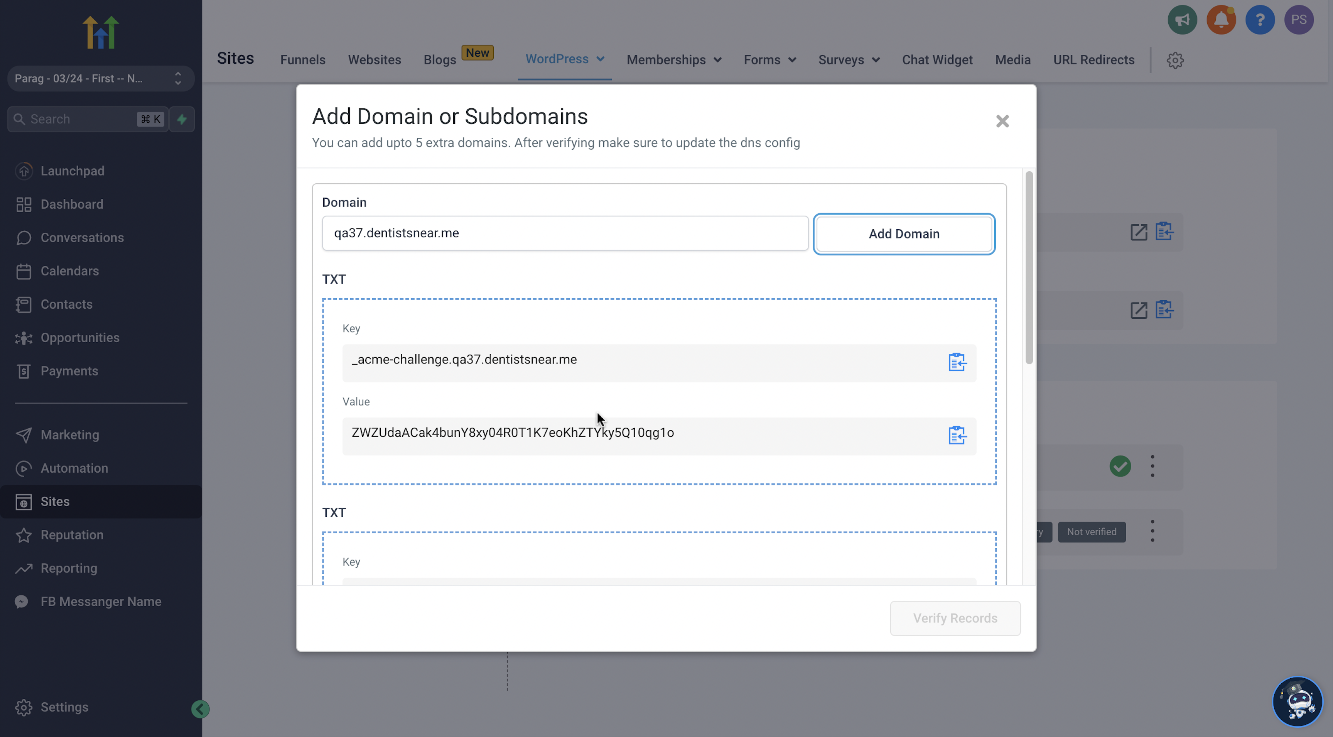
Task: Click the lightning bolt quick actions icon
Action: click(x=182, y=119)
